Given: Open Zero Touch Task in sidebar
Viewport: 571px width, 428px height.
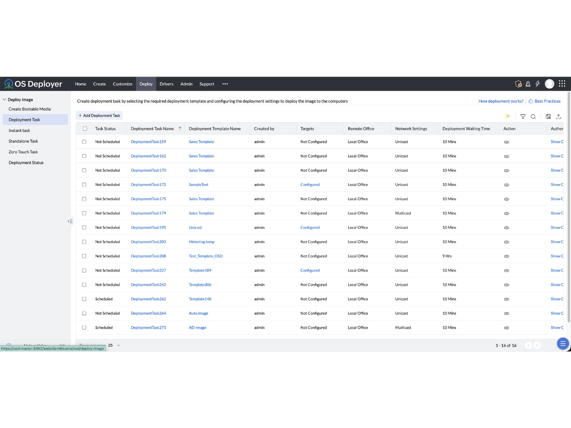Looking at the screenshot, I should click(x=23, y=152).
